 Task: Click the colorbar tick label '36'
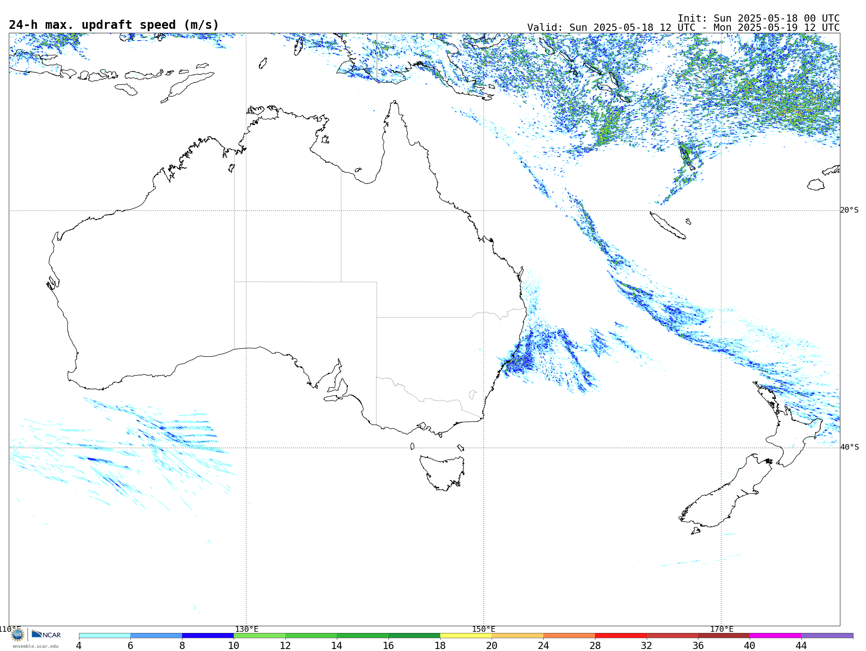[x=698, y=646]
